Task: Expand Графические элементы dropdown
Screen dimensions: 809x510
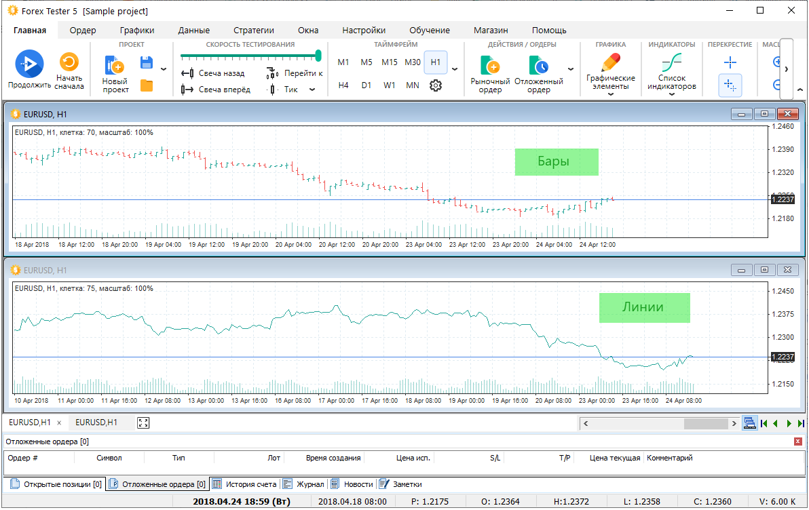Action: tap(611, 94)
